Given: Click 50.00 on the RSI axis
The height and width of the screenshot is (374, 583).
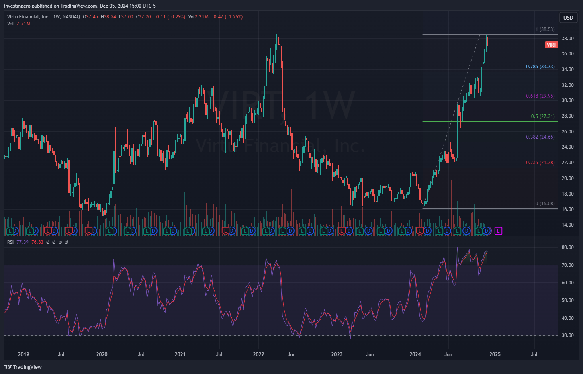Looking at the screenshot, I should point(567,300).
